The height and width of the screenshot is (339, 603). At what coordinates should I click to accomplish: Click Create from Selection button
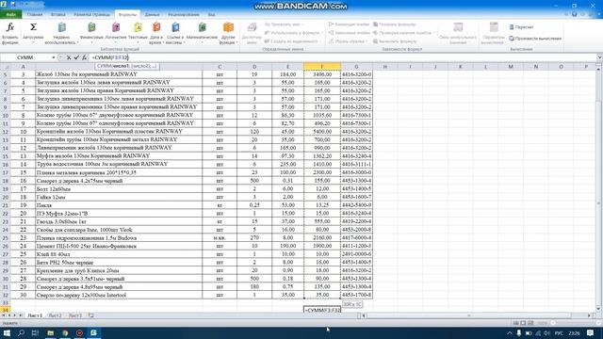coord(291,41)
